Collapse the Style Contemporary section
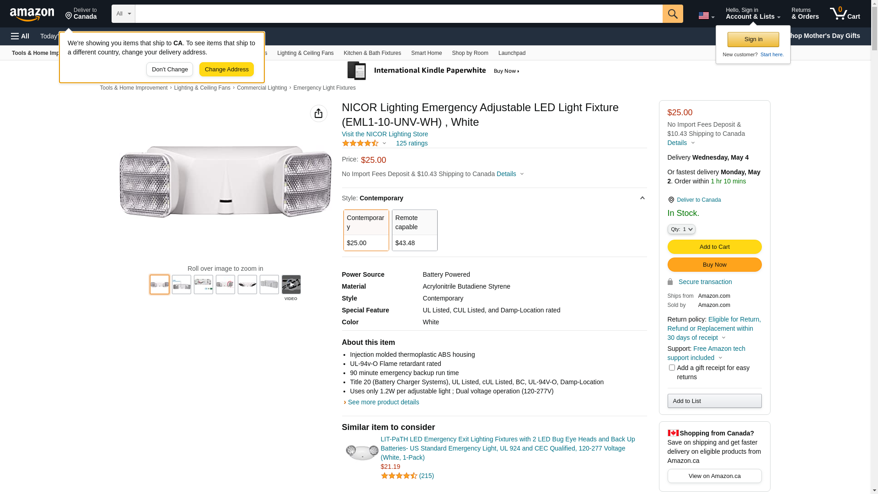Image resolution: width=878 pixels, height=494 pixels. [x=642, y=198]
